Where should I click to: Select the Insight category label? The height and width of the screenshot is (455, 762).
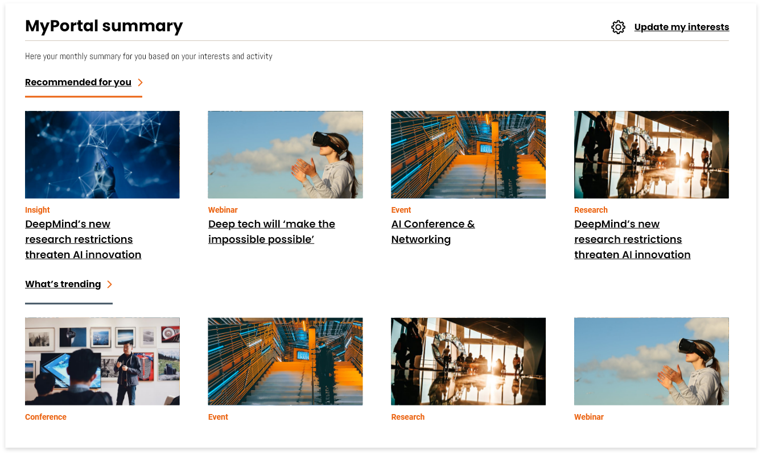tap(37, 210)
